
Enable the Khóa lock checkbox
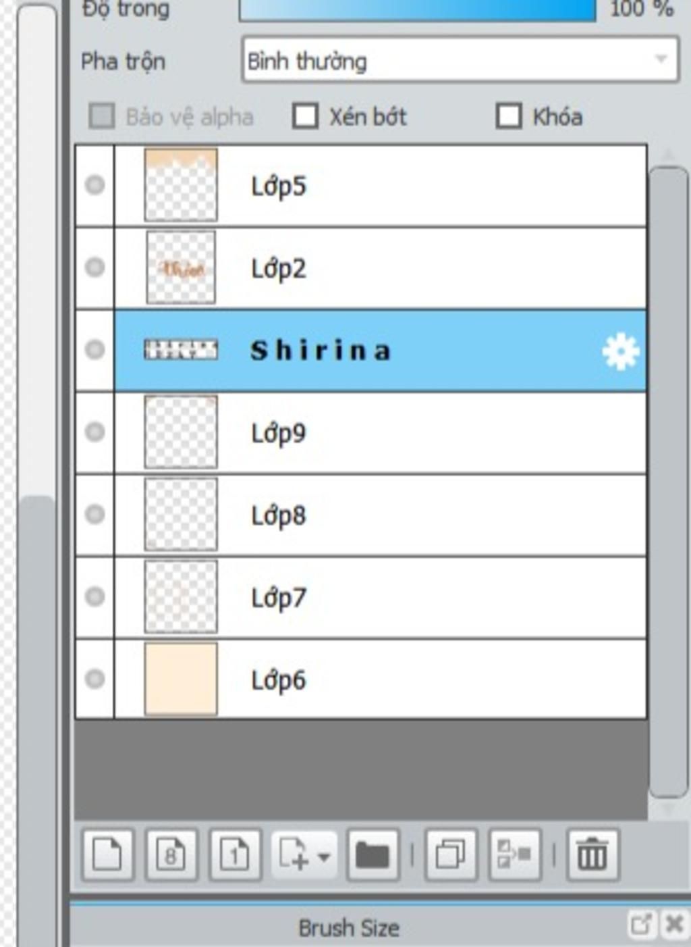click(x=509, y=116)
